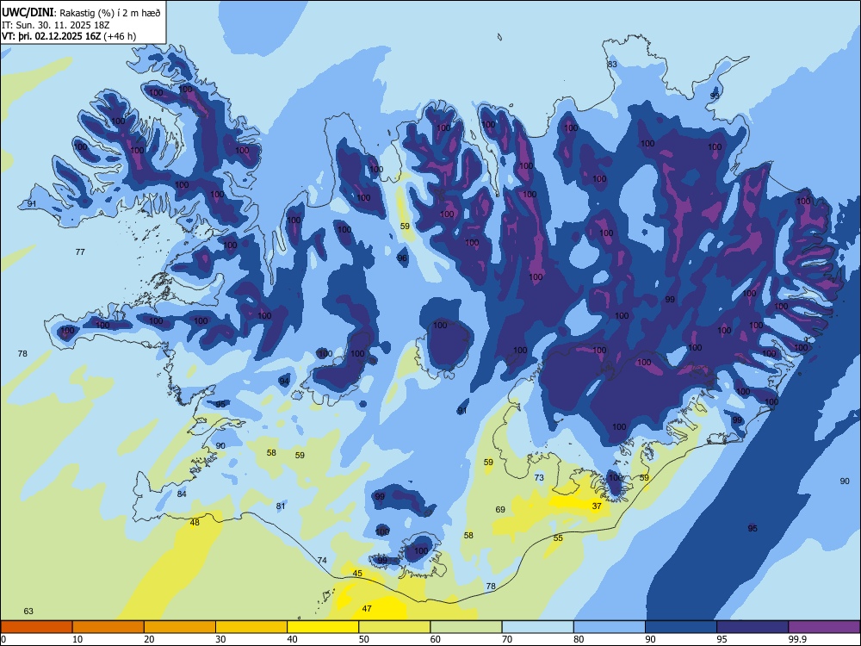Select the lowest humidity value 37

click(x=597, y=506)
